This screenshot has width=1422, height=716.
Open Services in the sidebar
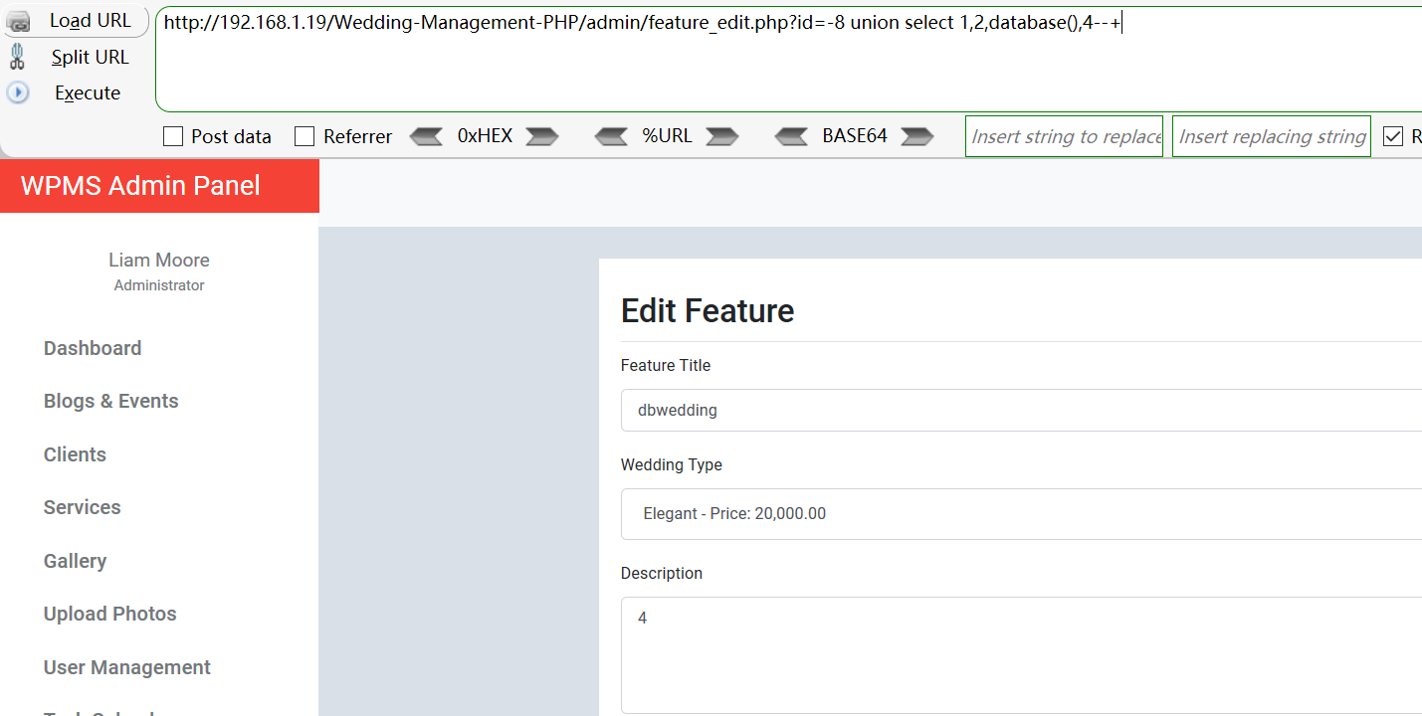click(83, 507)
